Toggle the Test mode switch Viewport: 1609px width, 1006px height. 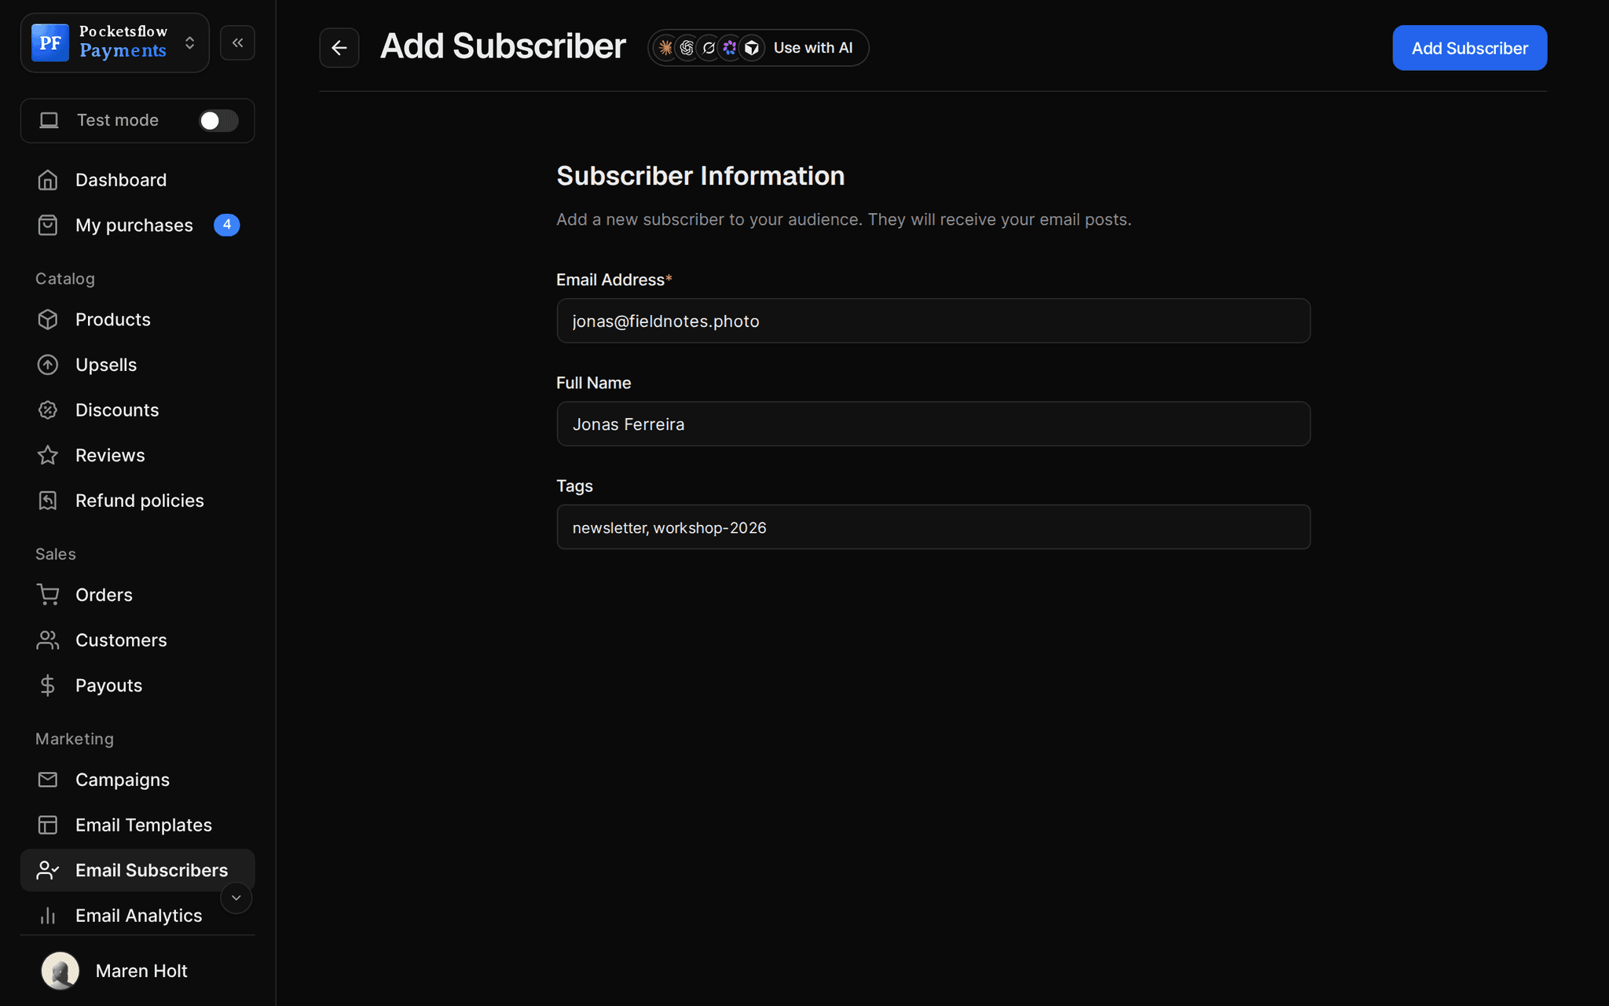tap(218, 120)
